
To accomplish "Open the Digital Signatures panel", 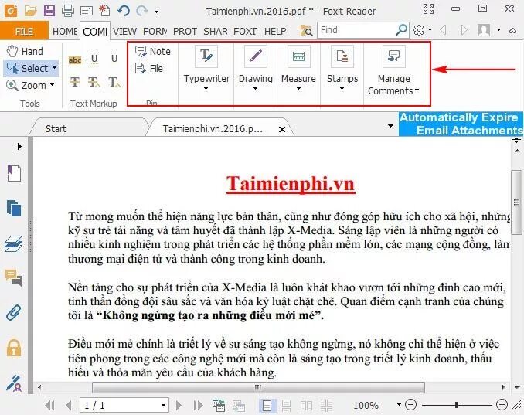I will pos(14,383).
